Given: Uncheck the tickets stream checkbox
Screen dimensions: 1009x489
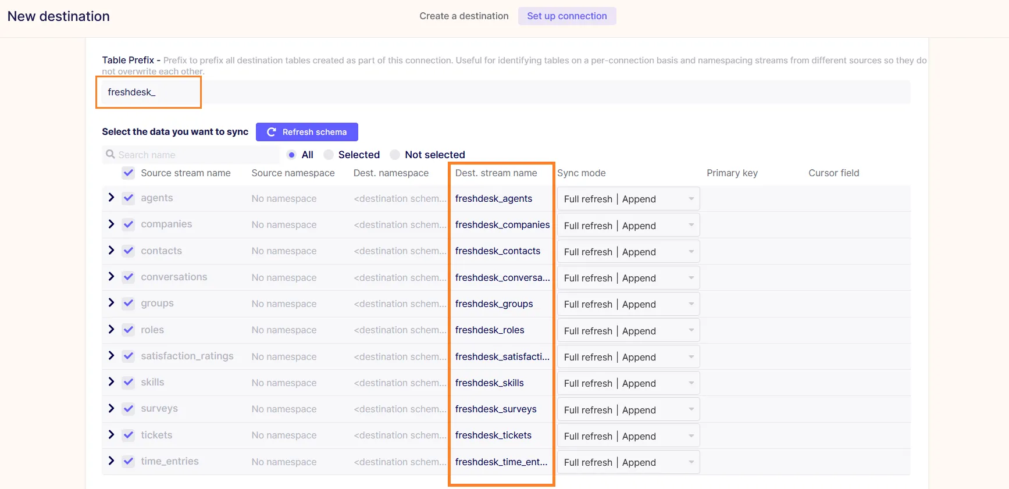Looking at the screenshot, I should (129, 435).
